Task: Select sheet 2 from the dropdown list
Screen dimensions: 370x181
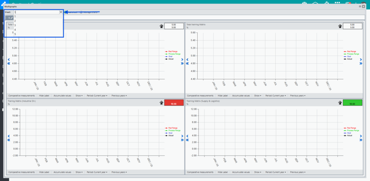Action: [38, 21]
